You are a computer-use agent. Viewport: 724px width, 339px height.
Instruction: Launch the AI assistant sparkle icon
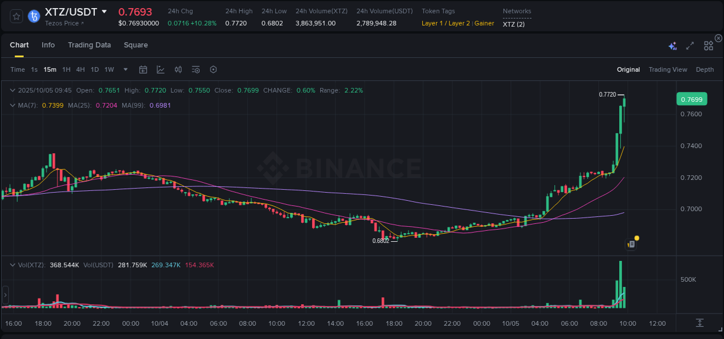672,45
